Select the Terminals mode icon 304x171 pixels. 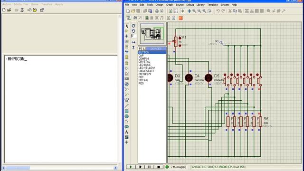tap(127, 63)
